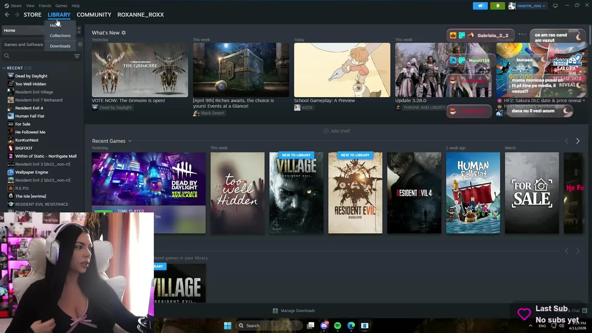Open Microsoft Edge from the taskbar
592x333 pixels.
point(351,326)
